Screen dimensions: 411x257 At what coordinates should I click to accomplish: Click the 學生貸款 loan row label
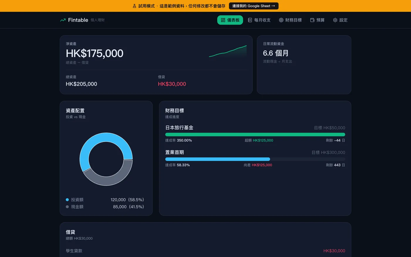[x=74, y=251]
